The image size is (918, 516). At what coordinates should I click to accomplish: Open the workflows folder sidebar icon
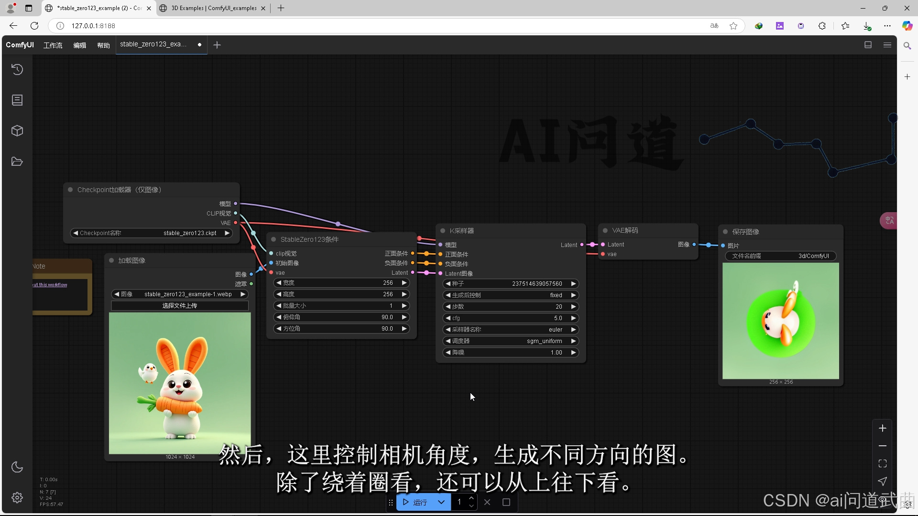(17, 161)
